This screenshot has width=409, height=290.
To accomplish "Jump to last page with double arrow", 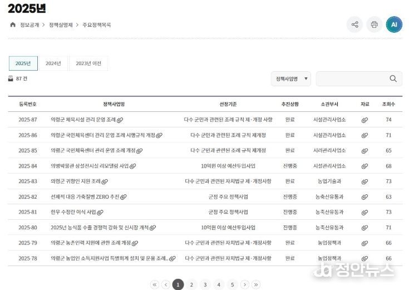I will pyautogui.click(x=257, y=284).
